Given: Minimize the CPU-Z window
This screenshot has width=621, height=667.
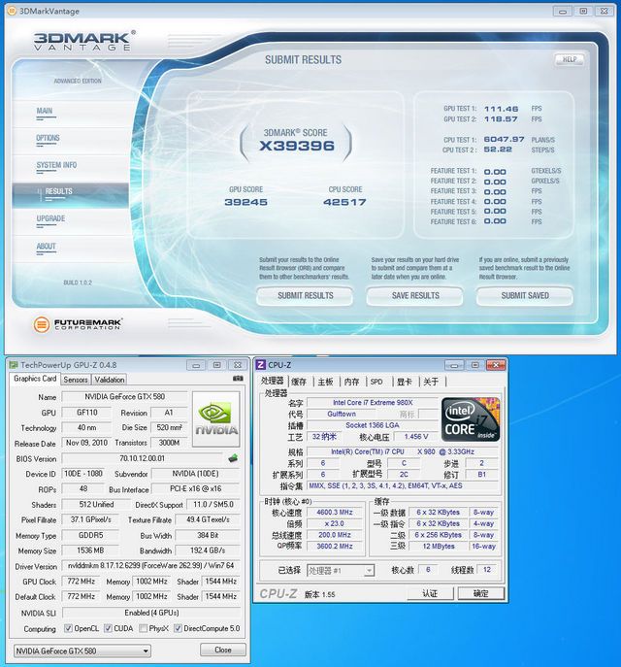Looking at the screenshot, I should [454, 365].
